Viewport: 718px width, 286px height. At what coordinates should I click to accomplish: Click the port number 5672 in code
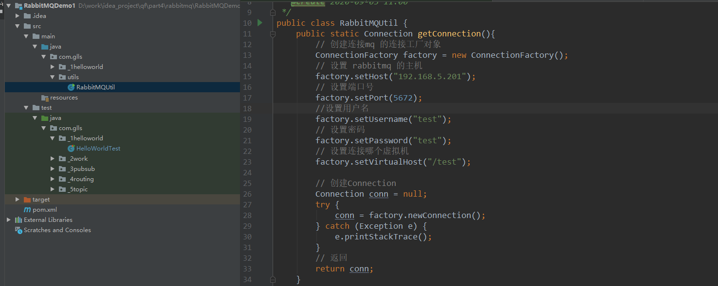(403, 98)
